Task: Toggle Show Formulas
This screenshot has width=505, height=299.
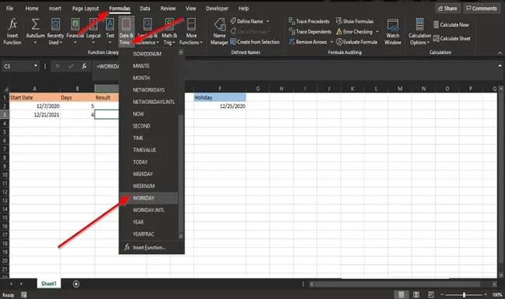Action: tap(354, 21)
